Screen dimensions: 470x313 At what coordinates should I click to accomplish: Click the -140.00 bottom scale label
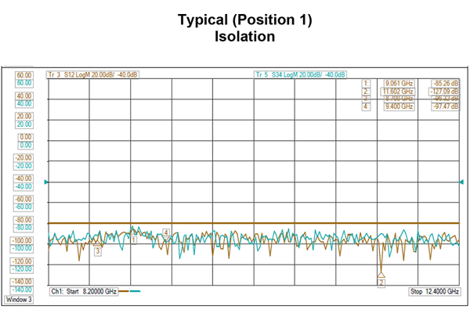[23, 280]
